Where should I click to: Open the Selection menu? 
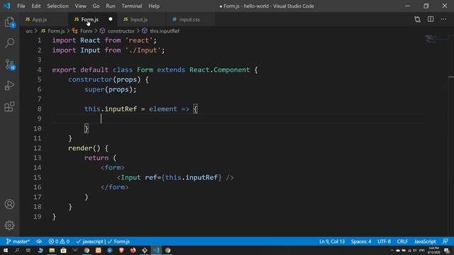pos(57,6)
